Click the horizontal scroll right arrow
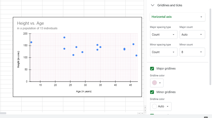 click(x=142, y=113)
